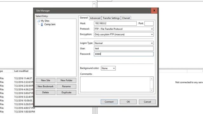Open the Background color dropdown

[x=108, y=68]
